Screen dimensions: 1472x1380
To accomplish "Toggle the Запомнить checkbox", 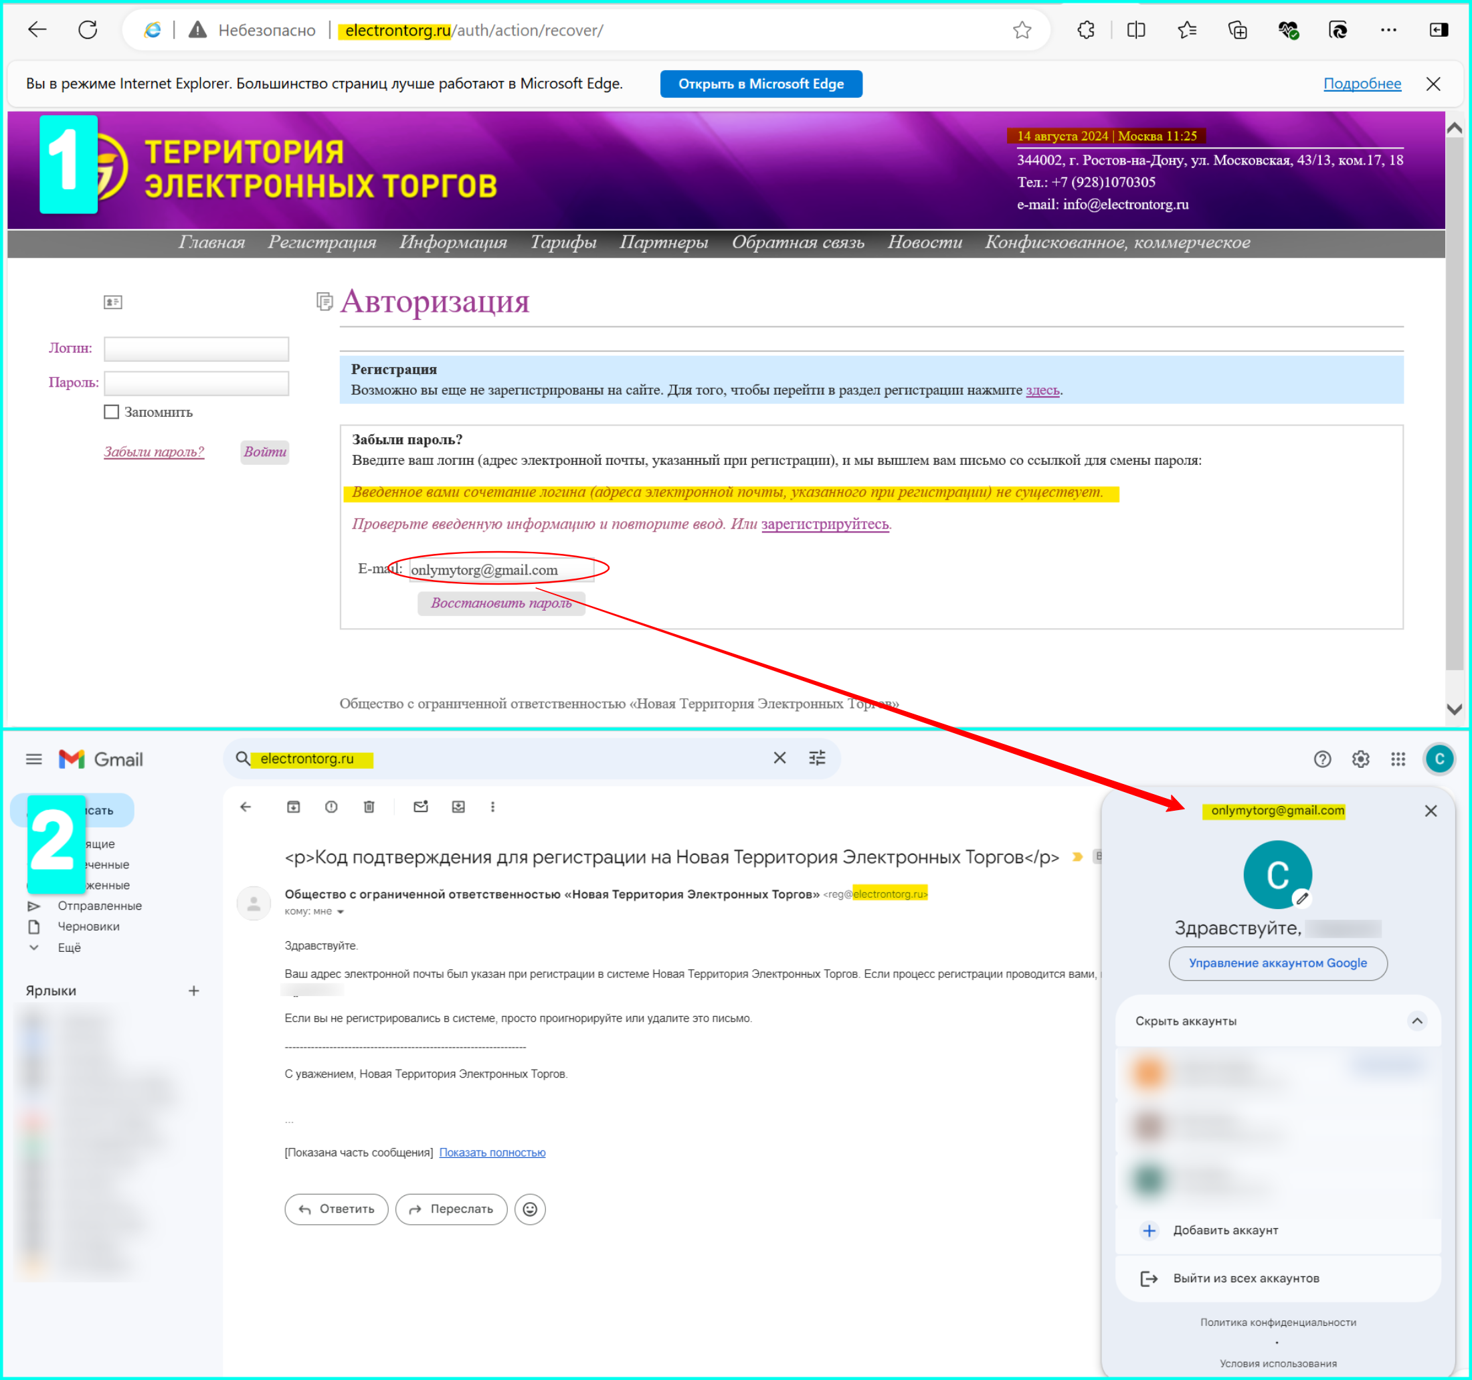I will coord(112,411).
